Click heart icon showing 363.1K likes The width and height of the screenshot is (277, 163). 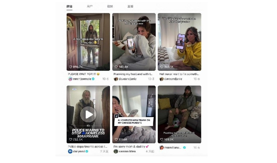162,67
